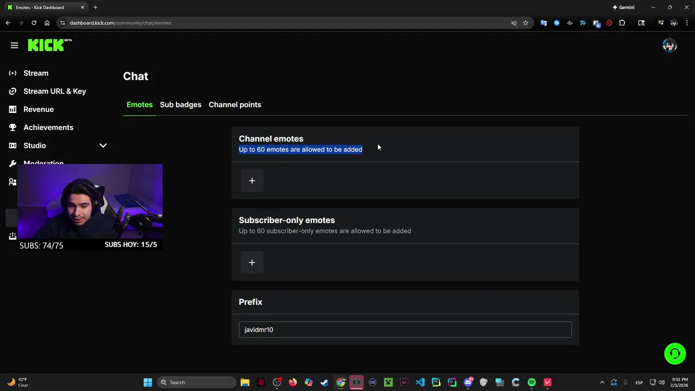The image size is (695, 391).
Task: Open Firefox from the taskbar
Action: click(293, 382)
